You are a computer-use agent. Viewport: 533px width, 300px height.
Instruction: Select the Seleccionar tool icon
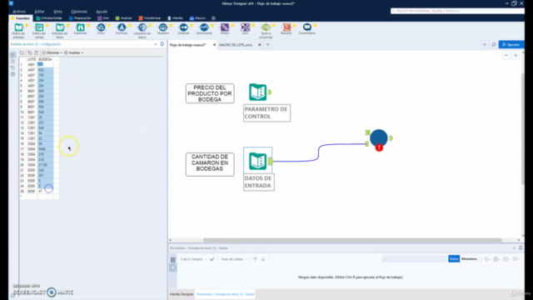pyautogui.click(x=204, y=27)
